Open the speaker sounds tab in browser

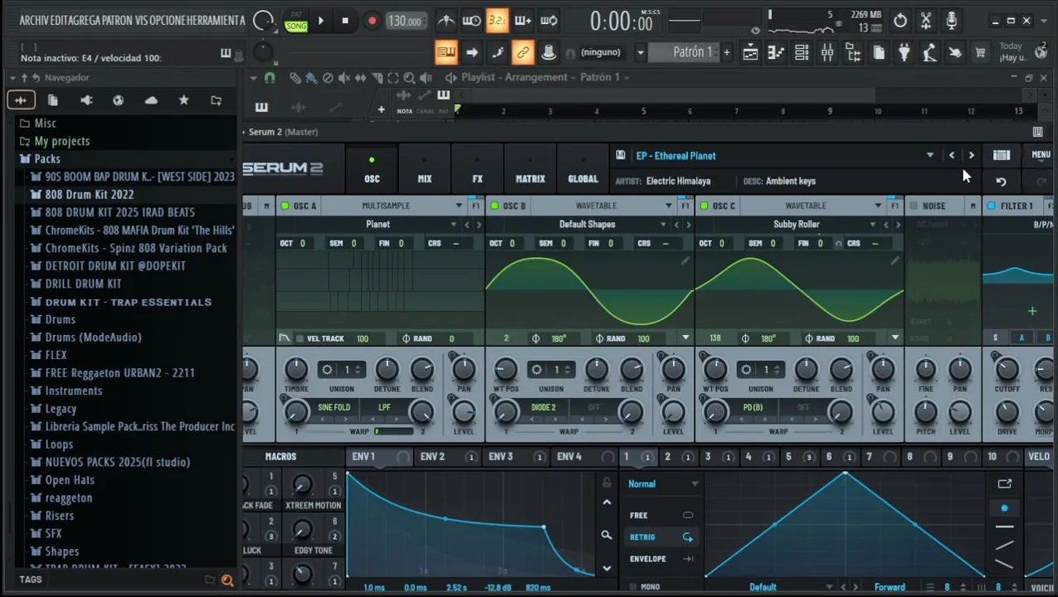pyautogui.click(x=86, y=100)
